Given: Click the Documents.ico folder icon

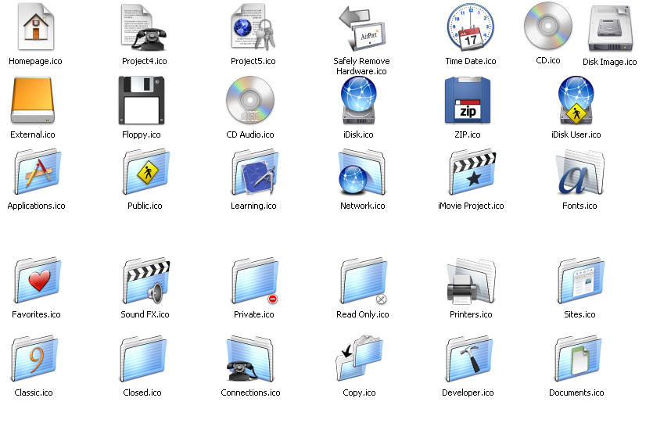Looking at the screenshot, I should [x=578, y=358].
